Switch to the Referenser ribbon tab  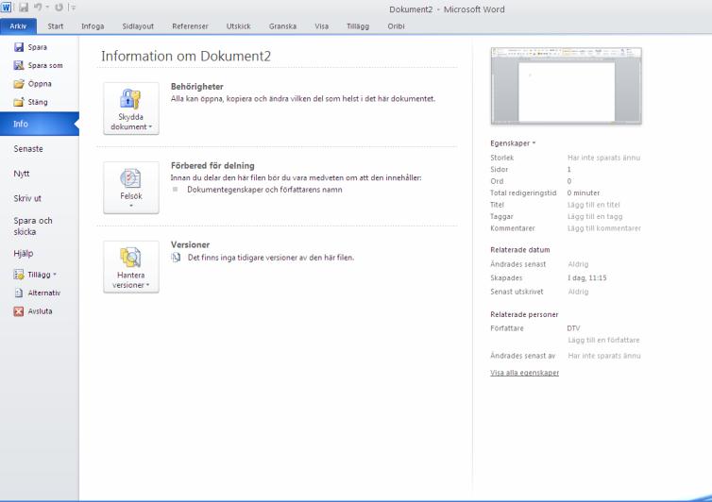(x=190, y=26)
